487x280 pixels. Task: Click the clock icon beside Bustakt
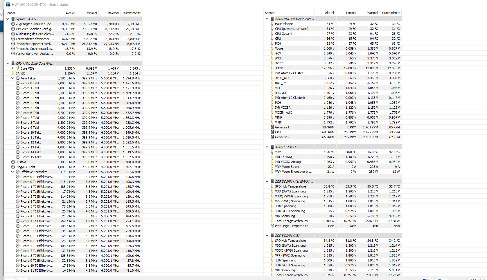click(x=13, y=162)
